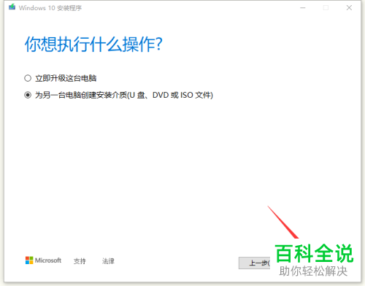365x286 pixels.
Task: Close the Windows 10 安装程序 window
Action: tap(349, 8)
